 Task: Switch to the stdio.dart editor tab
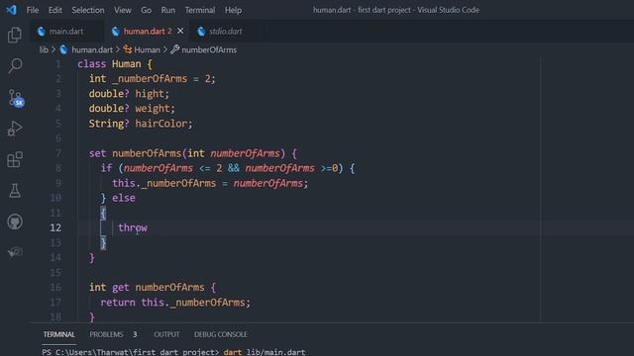coord(225,31)
